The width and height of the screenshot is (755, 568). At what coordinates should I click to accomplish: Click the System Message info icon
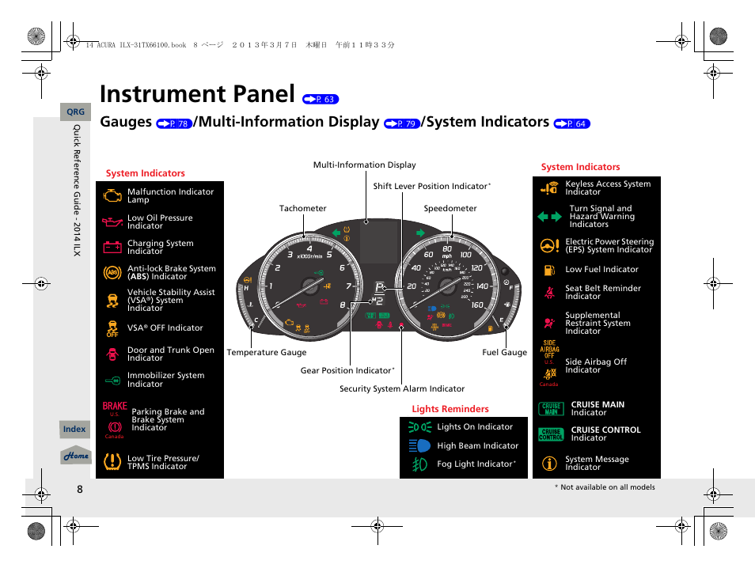[549, 463]
